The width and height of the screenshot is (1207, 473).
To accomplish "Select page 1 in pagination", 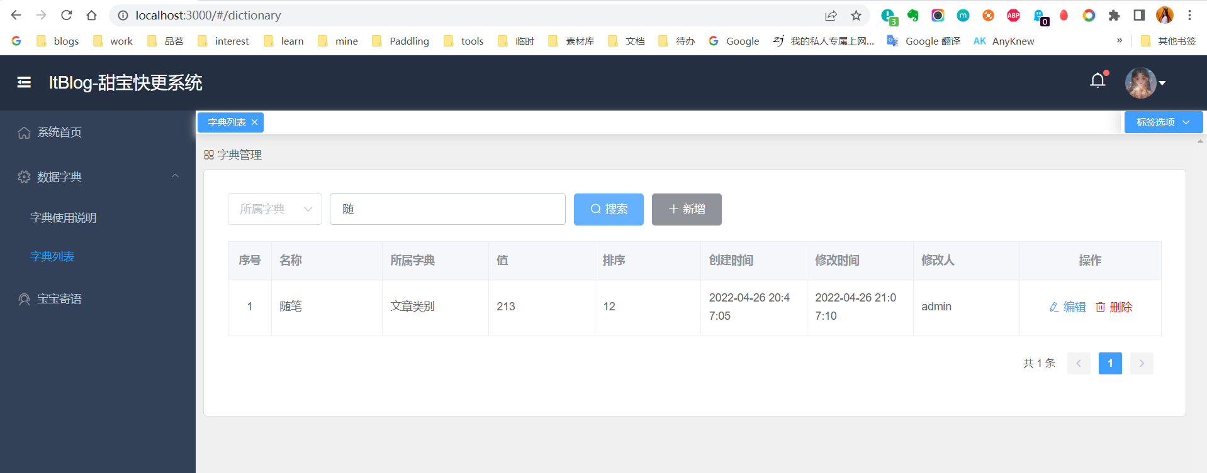I will (1110, 363).
